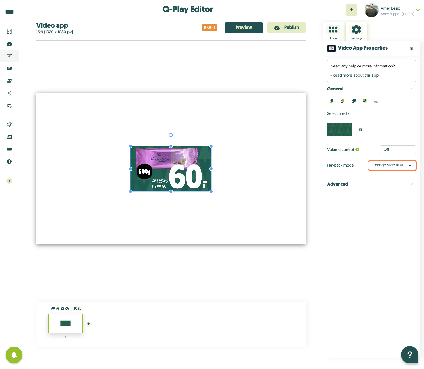This screenshot has width=424, height=369.
Task: Remove selected media with trash icon
Action: tap(360, 129)
